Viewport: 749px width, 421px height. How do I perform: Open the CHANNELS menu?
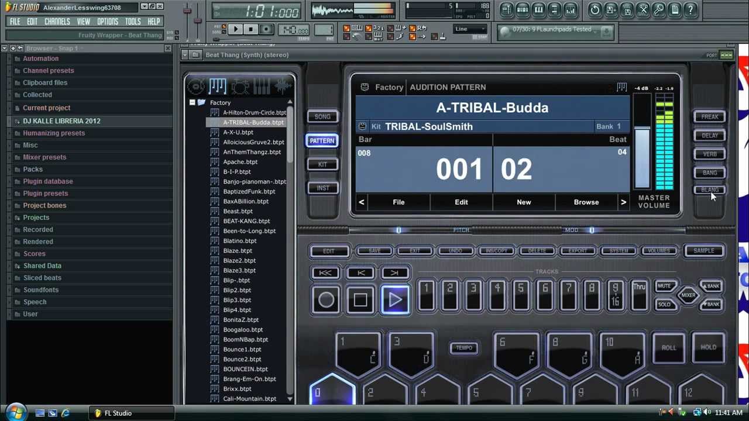click(57, 22)
